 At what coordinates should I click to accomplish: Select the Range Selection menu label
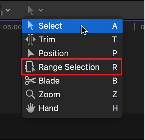click(x=69, y=67)
